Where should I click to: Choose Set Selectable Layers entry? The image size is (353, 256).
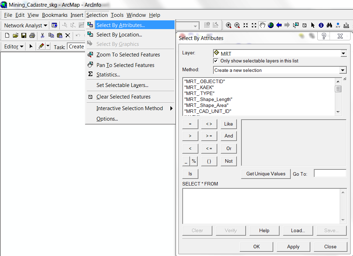point(130,85)
